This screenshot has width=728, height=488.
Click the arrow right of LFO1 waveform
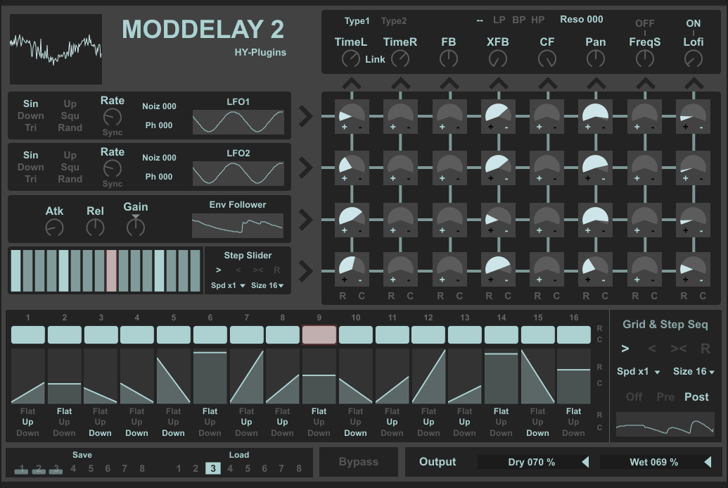(306, 116)
